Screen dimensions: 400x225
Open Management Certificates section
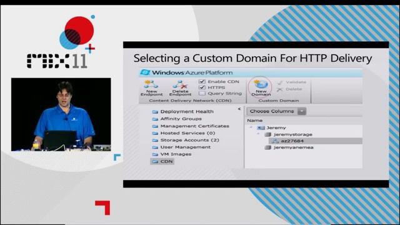pyautogui.click(x=195, y=126)
